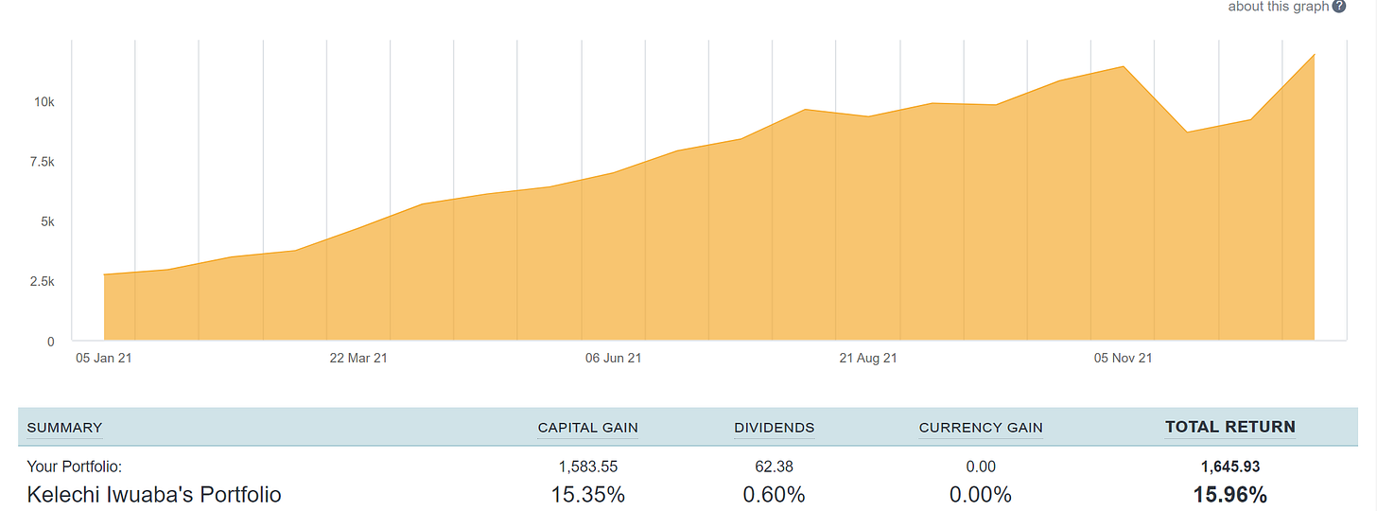Click the 22 Mar 21 axis date
Image resolution: width=1377 pixels, height=511 pixels.
[x=358, y=359]
